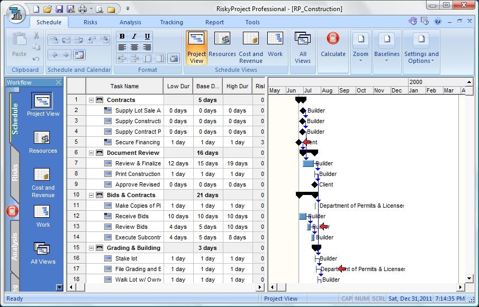The width and height of the screenshot is (479, 307).
Task: Click the 19 days High Dur cell
Action: tap(237, 163)
